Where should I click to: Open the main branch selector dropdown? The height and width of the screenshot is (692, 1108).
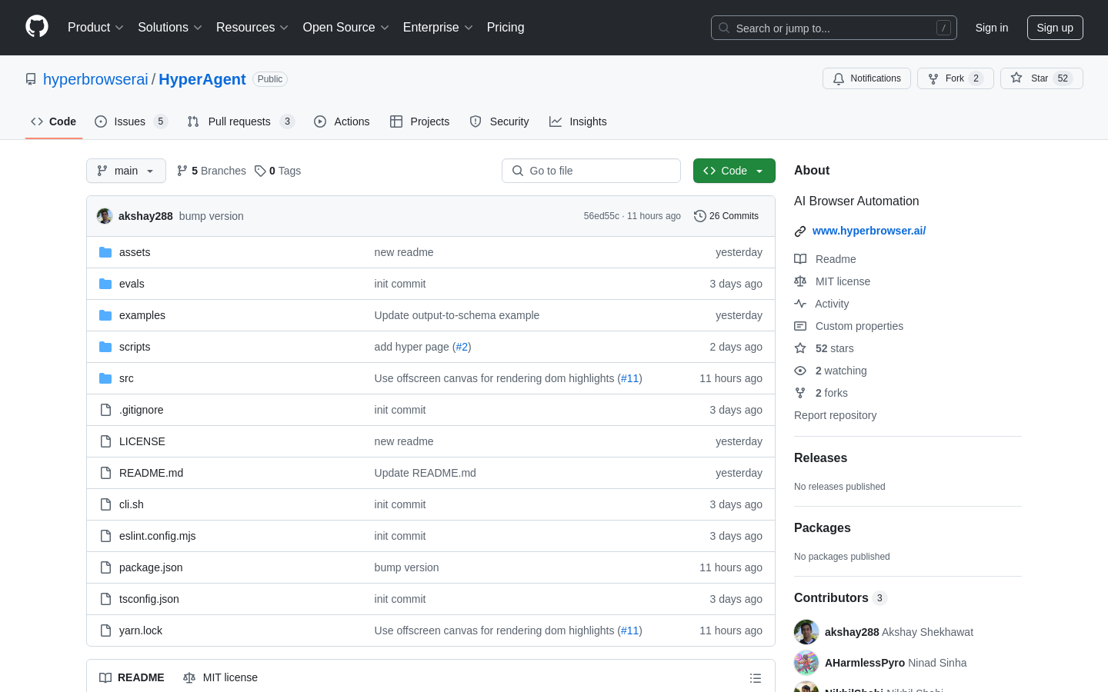tap(126, 171)
